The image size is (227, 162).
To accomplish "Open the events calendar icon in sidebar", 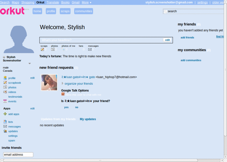I will tap(5, 101).
